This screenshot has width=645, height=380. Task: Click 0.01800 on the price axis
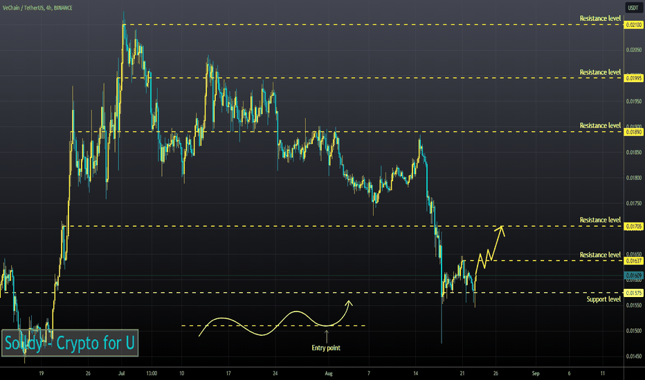(x=634, y=178)
